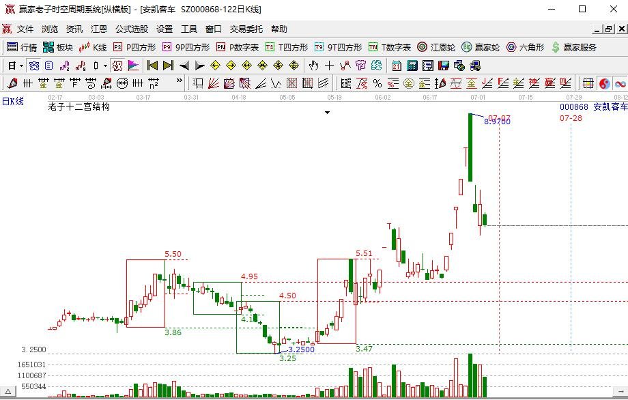Open the chart indicator dropdown triangle
The height and width of the screenshot is (400, 628).
(x=327, y=113)
